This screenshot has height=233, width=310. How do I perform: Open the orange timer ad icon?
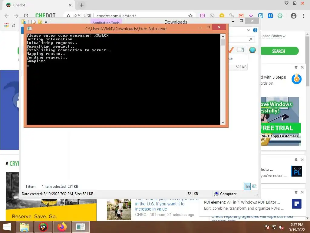297,79
